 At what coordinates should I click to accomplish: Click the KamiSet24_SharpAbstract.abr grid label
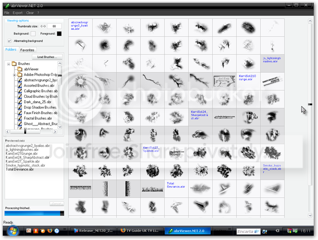coord(199,115)
